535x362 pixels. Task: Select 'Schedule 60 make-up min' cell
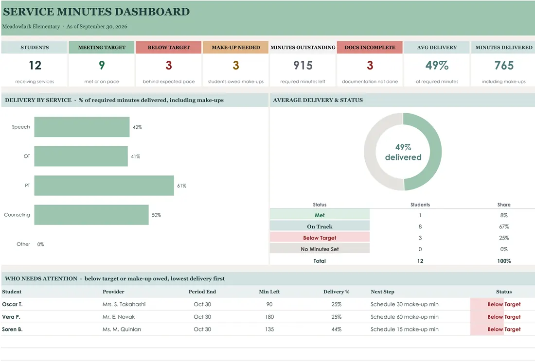tap(404, 317)
